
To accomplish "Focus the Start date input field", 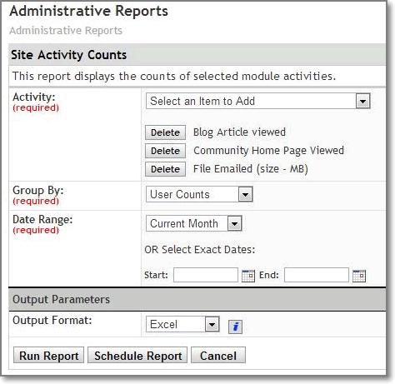I will tap(206, 275).
